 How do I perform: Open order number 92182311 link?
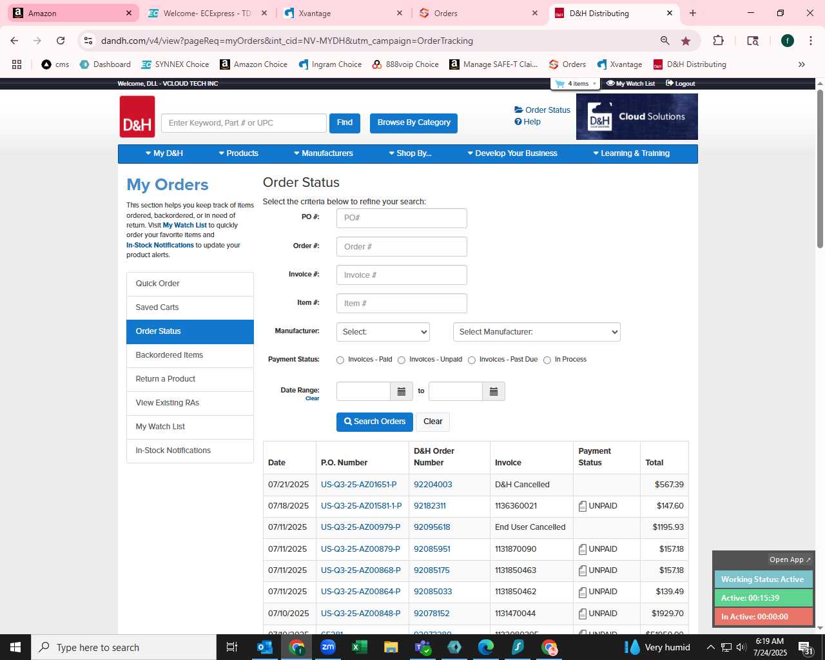pyautogui.click(x=430, y=506)
